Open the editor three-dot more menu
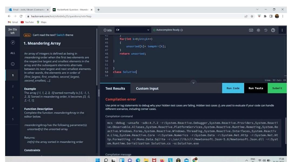Screen dimensions: 292x162 click(282, 30)
